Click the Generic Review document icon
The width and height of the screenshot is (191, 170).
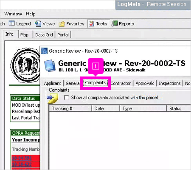coord(50,65)
